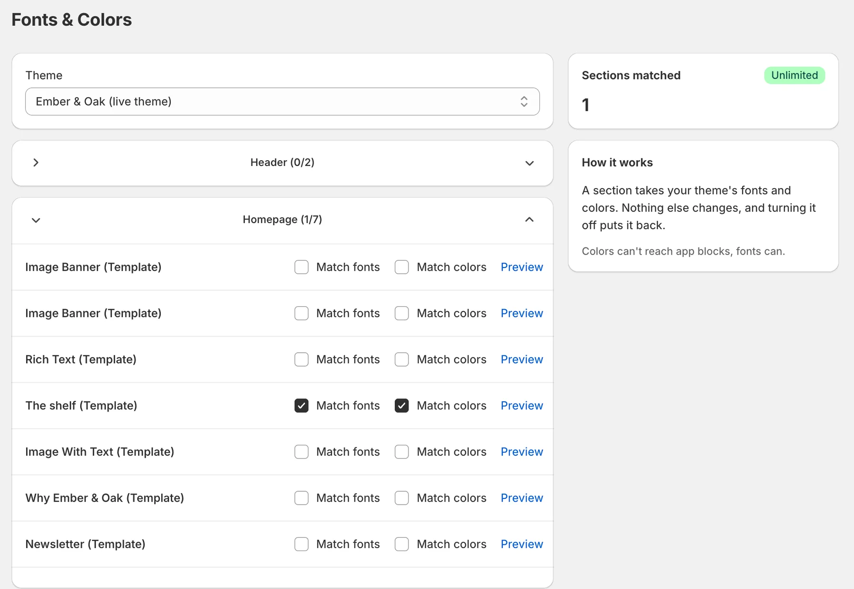The width and height of the screenshot is (854, 589).
Task: Enable Match fonts for first Image Banner row
Action: click(301, 267)
